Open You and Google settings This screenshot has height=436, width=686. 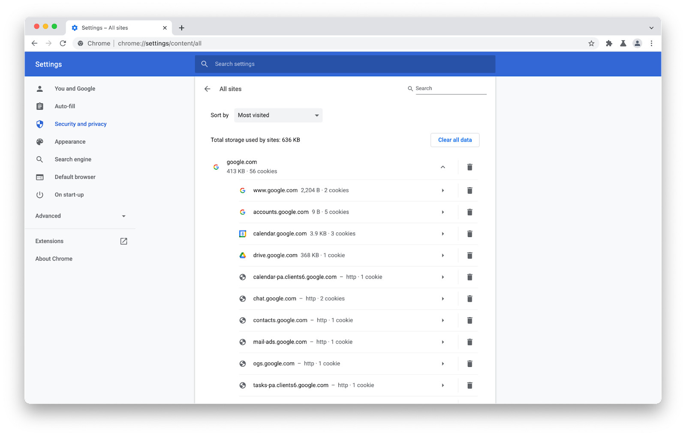[75, 89]
